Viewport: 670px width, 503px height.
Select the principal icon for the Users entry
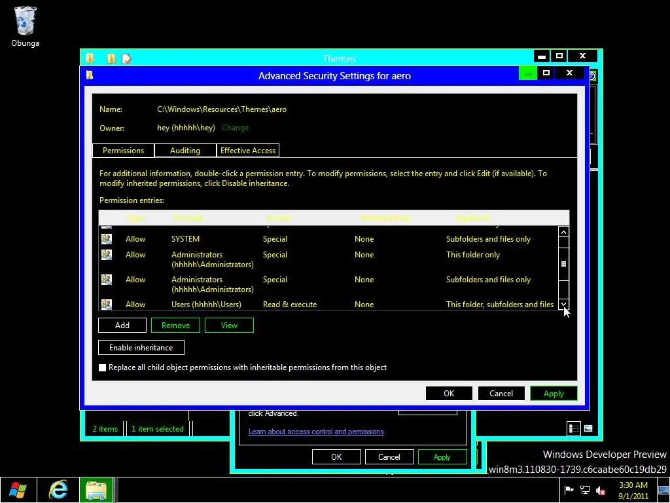[107, 304]
